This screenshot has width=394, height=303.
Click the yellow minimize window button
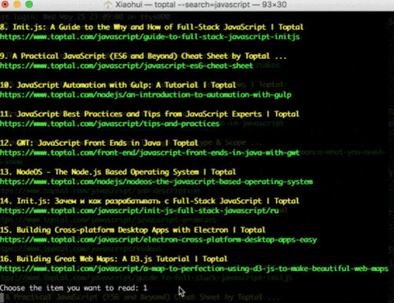17,4
